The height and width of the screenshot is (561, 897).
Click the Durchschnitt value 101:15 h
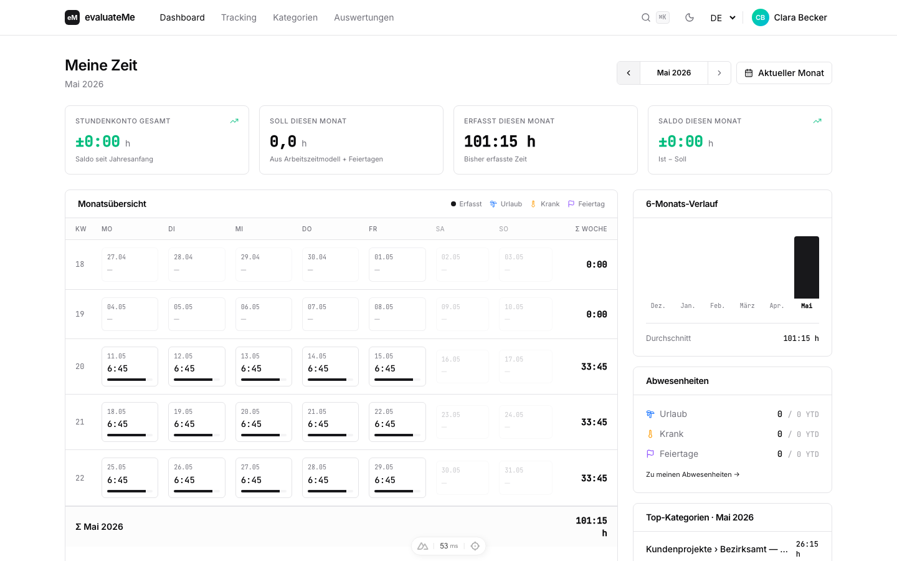[801, 338]
